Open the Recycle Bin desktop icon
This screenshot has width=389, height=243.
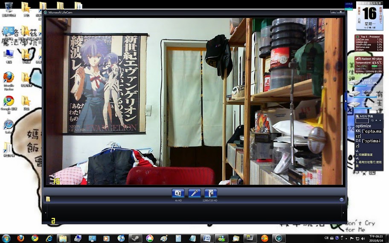(x=9, y=9)
